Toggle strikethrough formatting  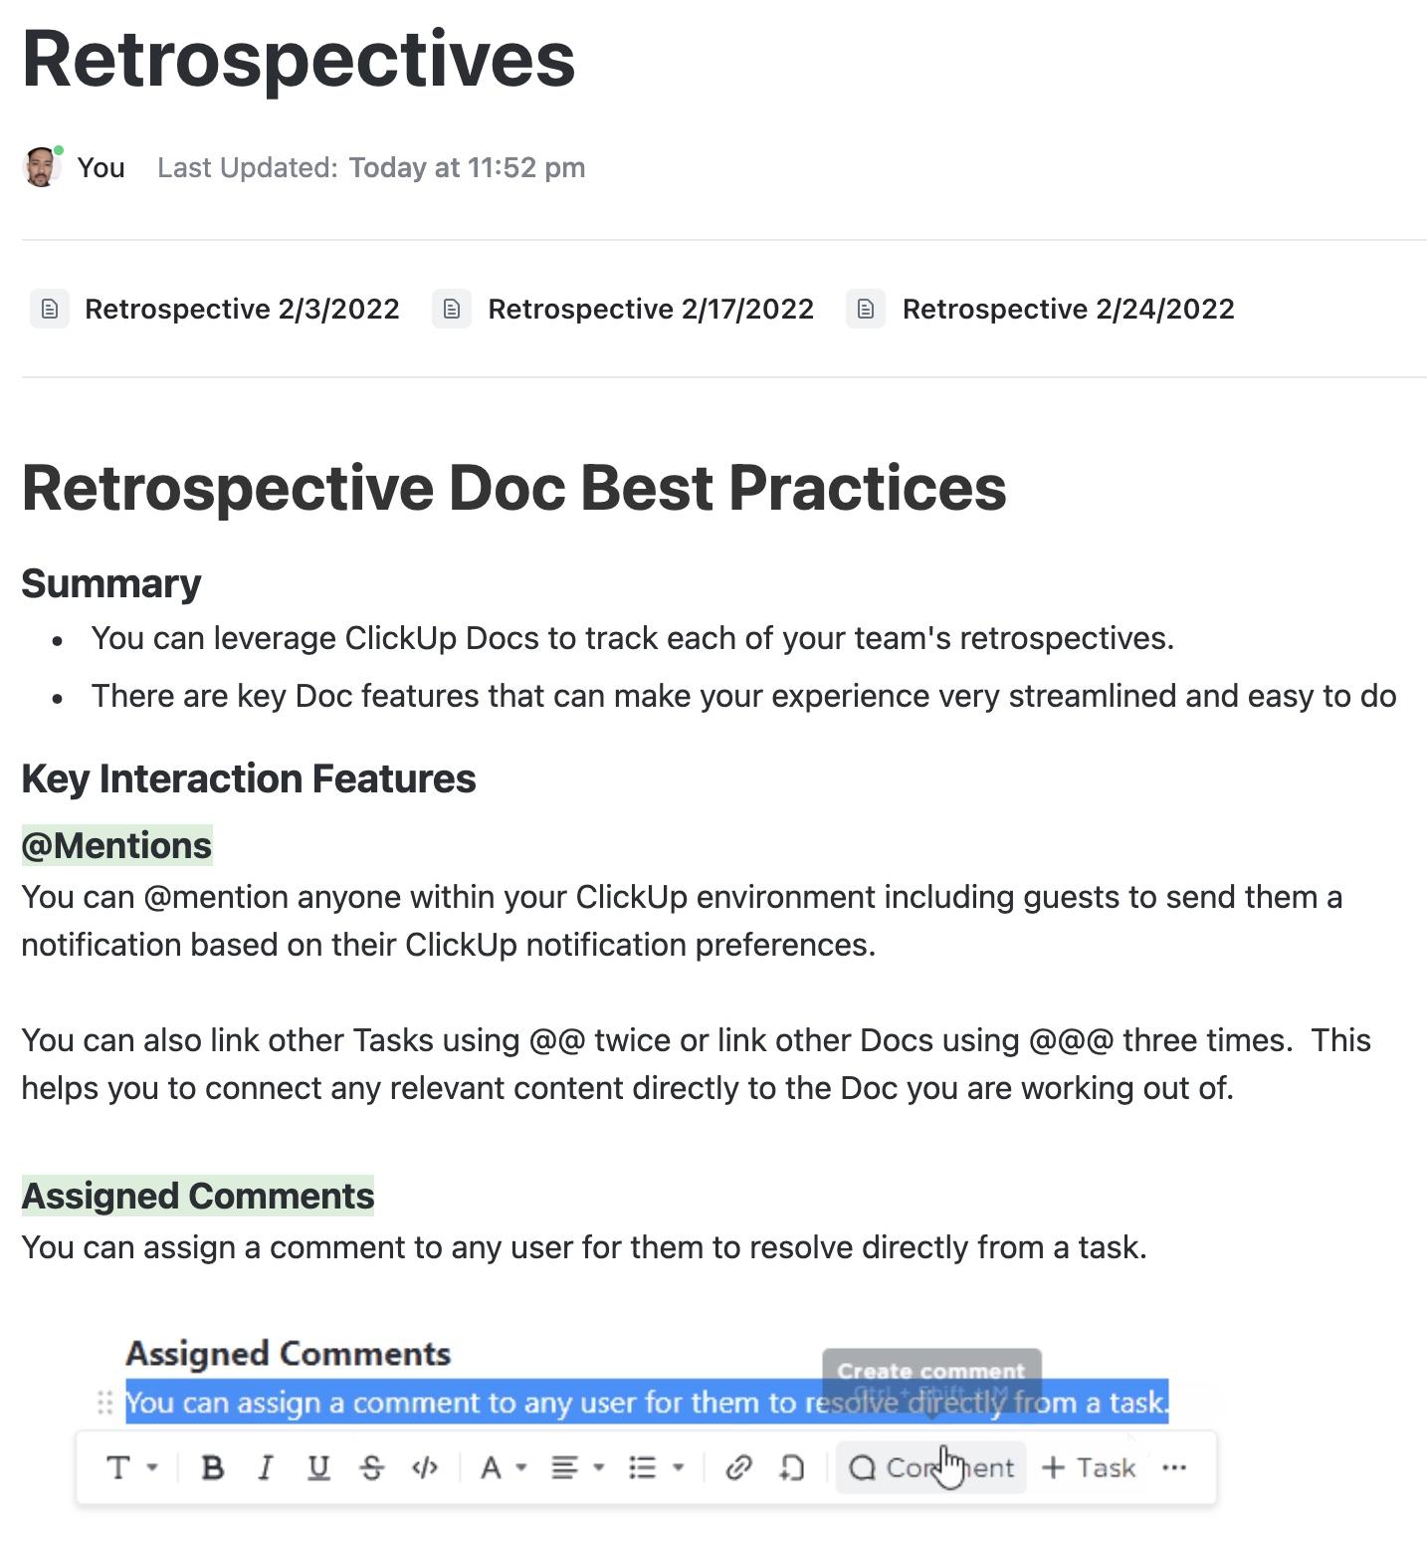[372, 1466]
